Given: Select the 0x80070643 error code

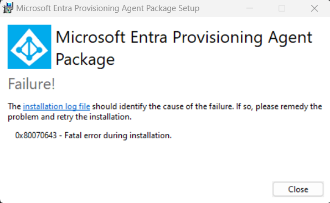Looking at the screenshot, I should pos(36,136).
